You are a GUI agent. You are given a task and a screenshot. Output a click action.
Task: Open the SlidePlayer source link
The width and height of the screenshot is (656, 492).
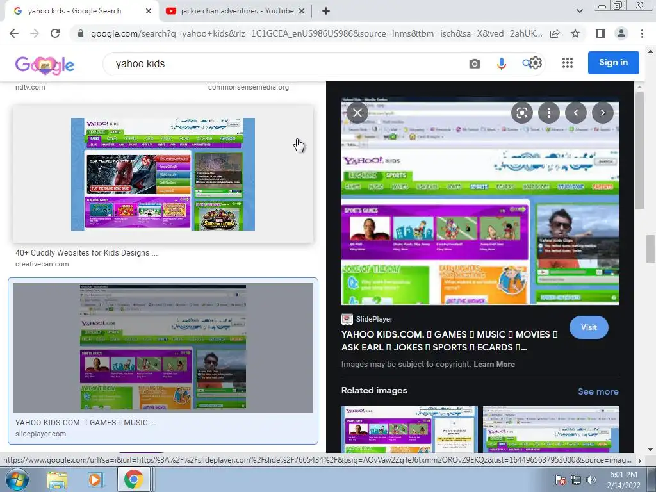374,319
